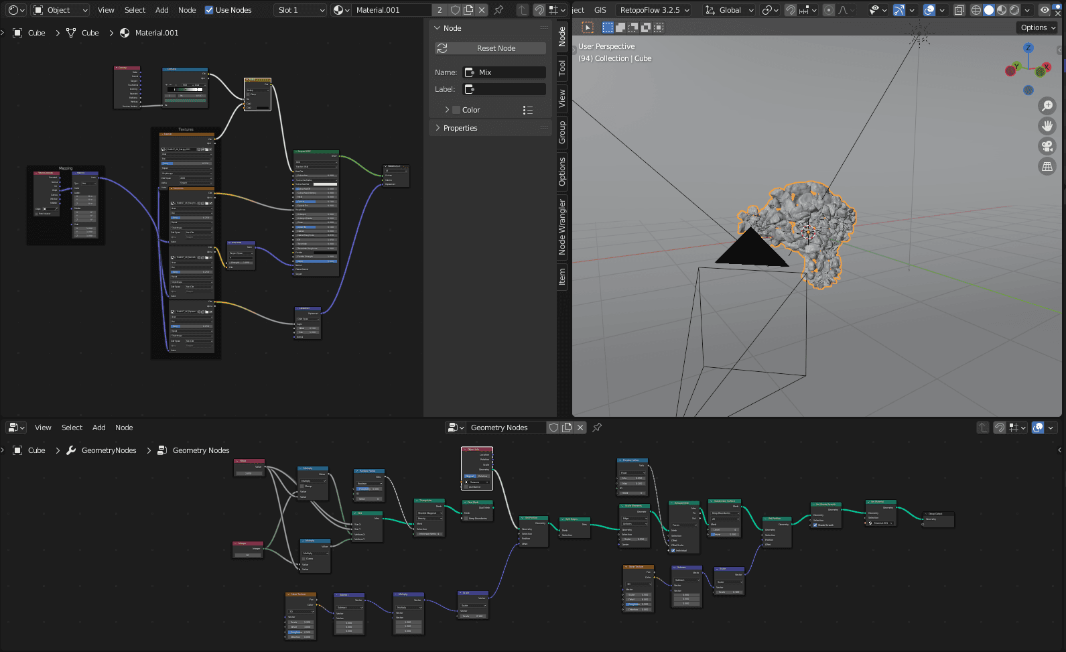Click the parent node tree arrow icon
This screenshot has width=1066, height=652.
click(523, 10)
